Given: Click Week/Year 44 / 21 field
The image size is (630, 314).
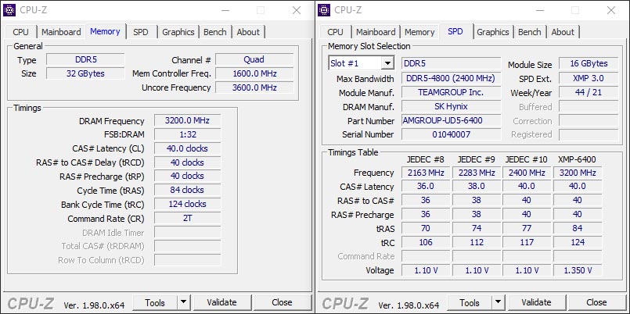Looking at the screenshot, I should (x=589, y=93).
